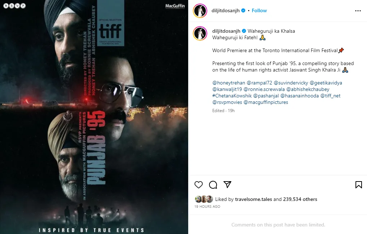Open the @tiff_net mention
The height and width of the screenshot is (234, 367).
click(x=330, y=96)
